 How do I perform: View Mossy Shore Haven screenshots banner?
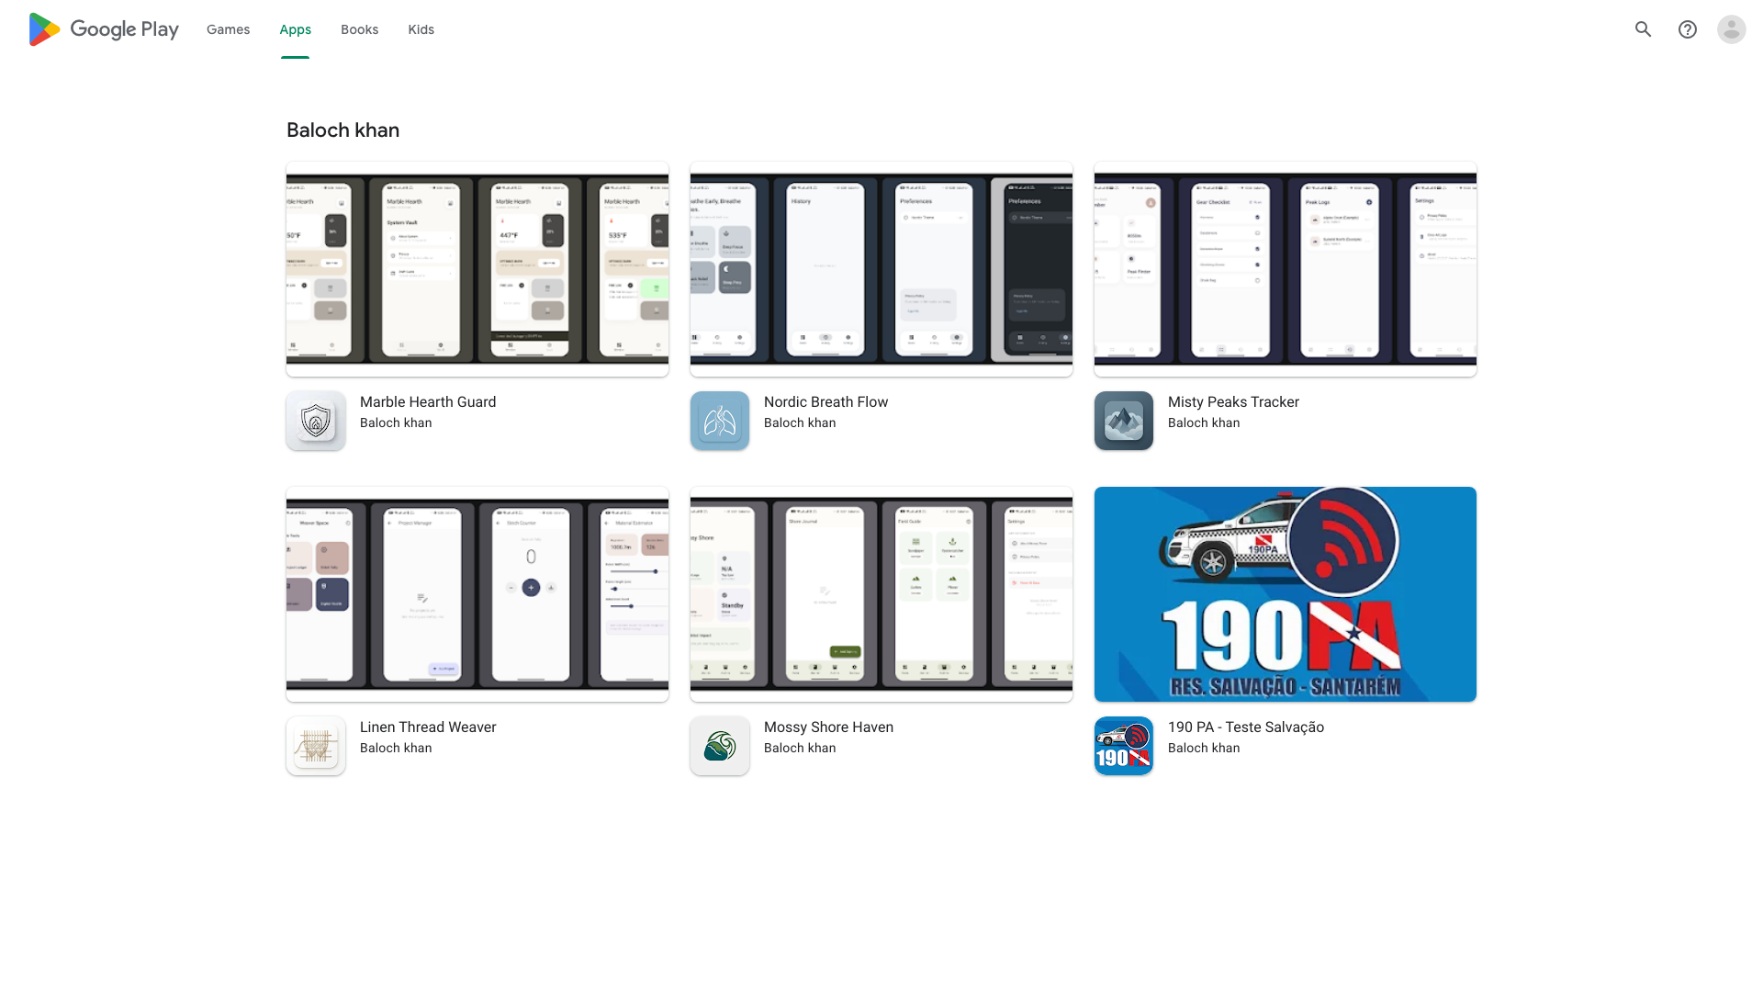pyautogui.click(x=881, y=594)
